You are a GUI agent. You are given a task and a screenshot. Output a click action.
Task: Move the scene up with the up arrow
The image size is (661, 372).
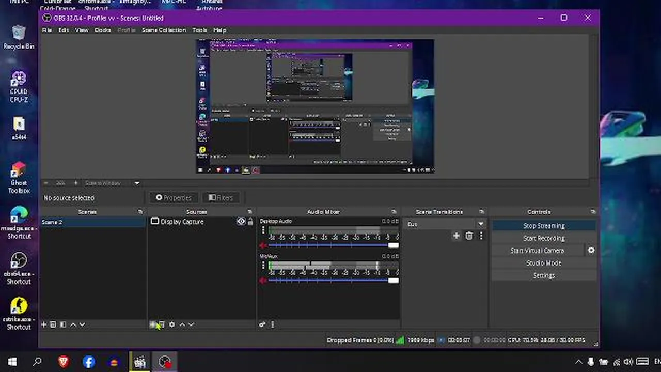pyautogui.click(x=73, y=324)
